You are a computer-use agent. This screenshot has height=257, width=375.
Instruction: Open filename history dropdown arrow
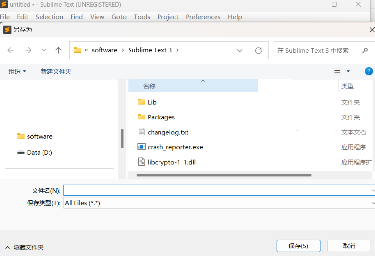(x=373, y=190)
